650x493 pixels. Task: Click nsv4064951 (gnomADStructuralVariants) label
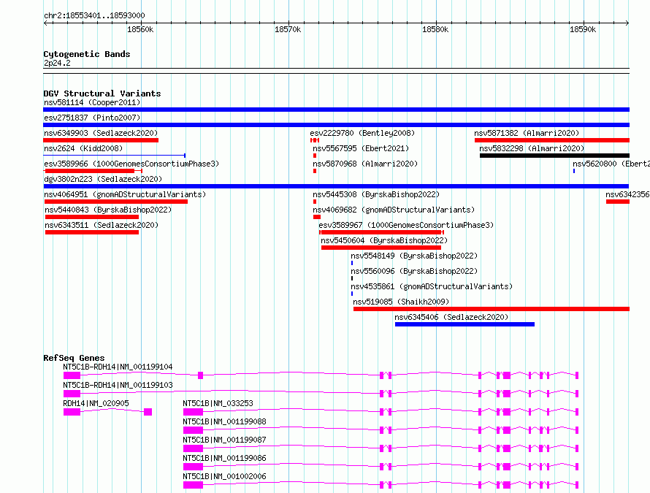tap(125, 194)
